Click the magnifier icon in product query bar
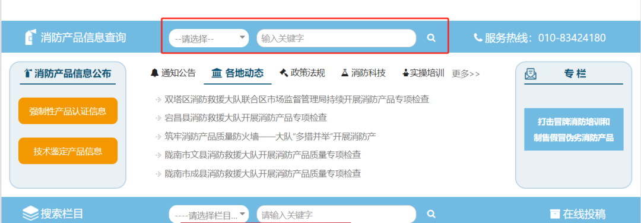 (x=431, y=38)
